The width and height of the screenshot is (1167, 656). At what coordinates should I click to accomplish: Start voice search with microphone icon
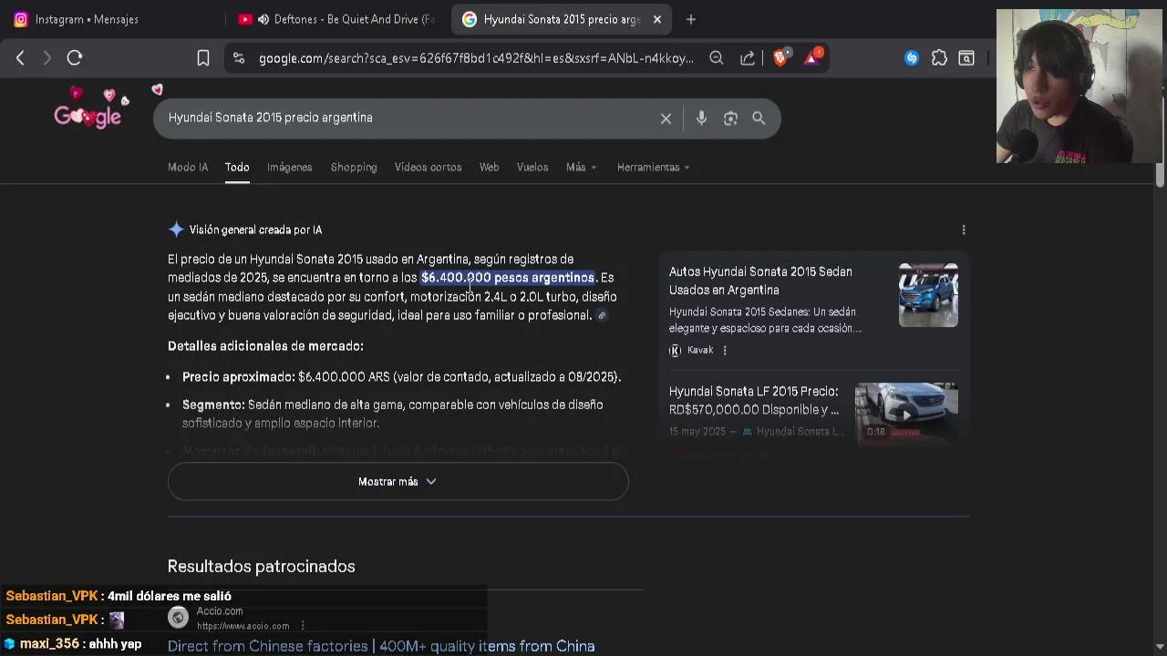(701, 118)
